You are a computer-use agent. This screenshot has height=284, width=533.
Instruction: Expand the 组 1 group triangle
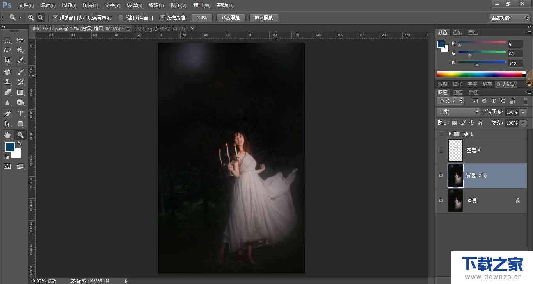[450, 134]
